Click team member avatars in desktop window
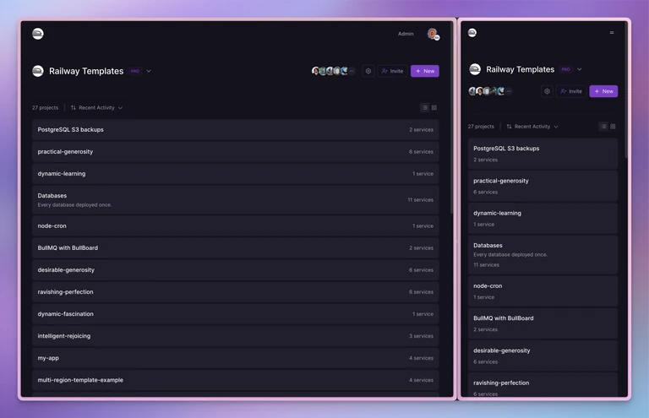Viewport: 649px width, 418px height. click(333, 71)
